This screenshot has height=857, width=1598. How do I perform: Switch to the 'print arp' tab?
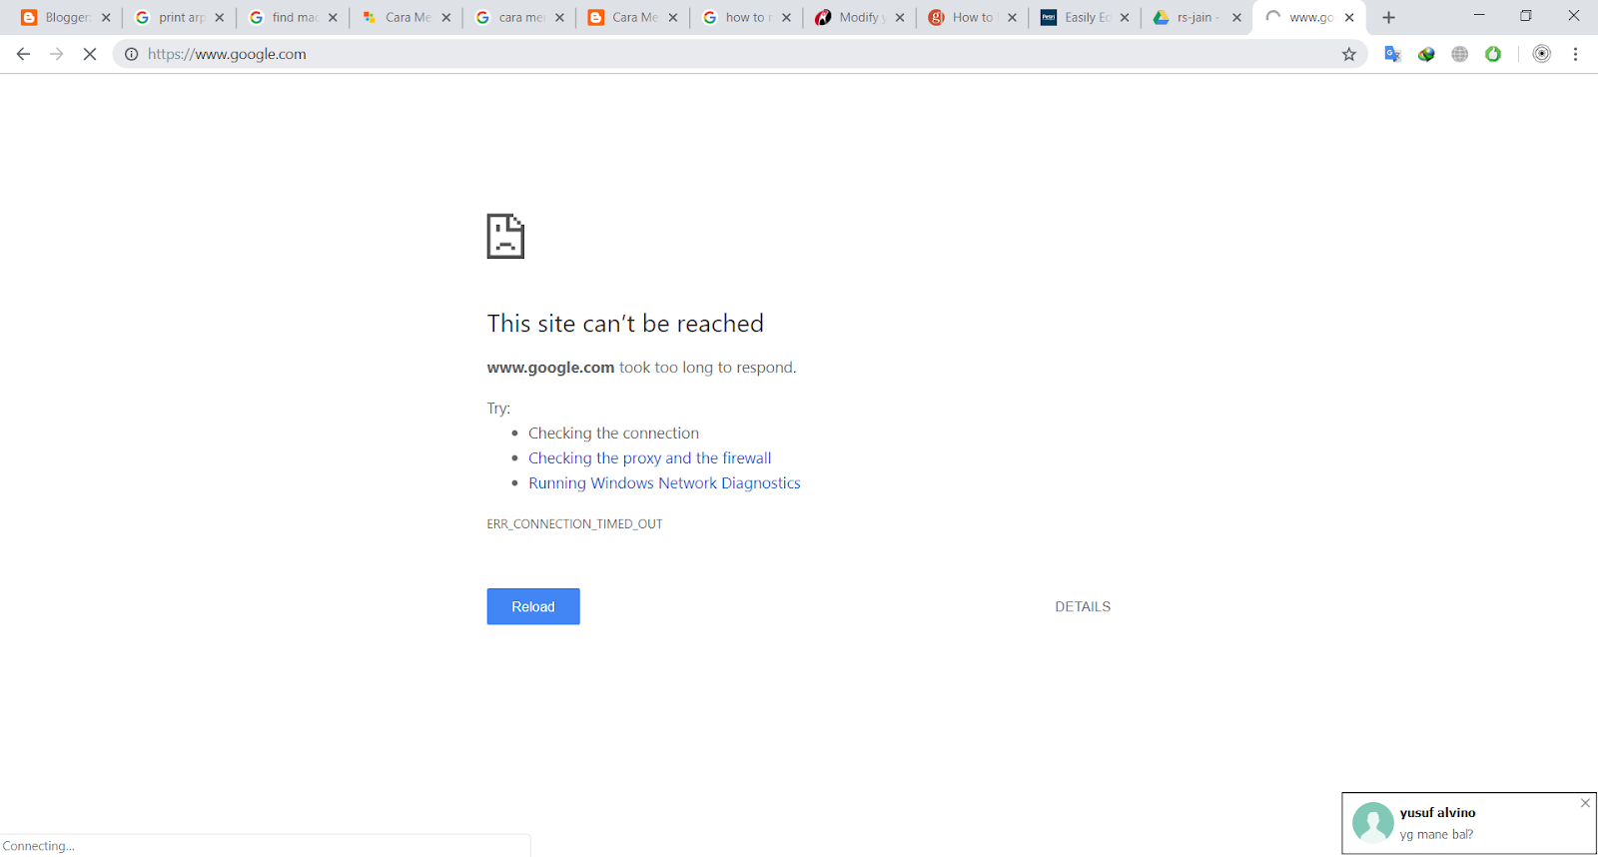pos(180,17)
